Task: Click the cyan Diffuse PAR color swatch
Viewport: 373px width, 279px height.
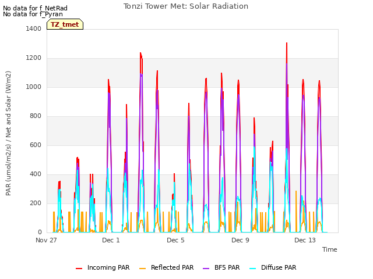Action: point(252,269)
